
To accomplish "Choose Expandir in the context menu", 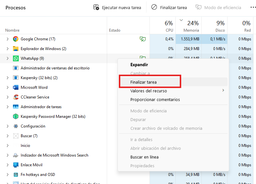I will point(173,65).
